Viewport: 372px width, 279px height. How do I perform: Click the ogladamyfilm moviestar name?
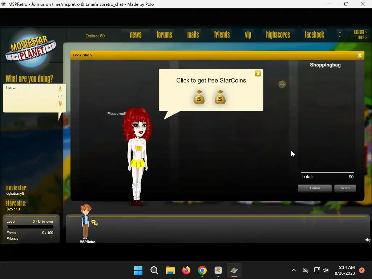[17, 194]
